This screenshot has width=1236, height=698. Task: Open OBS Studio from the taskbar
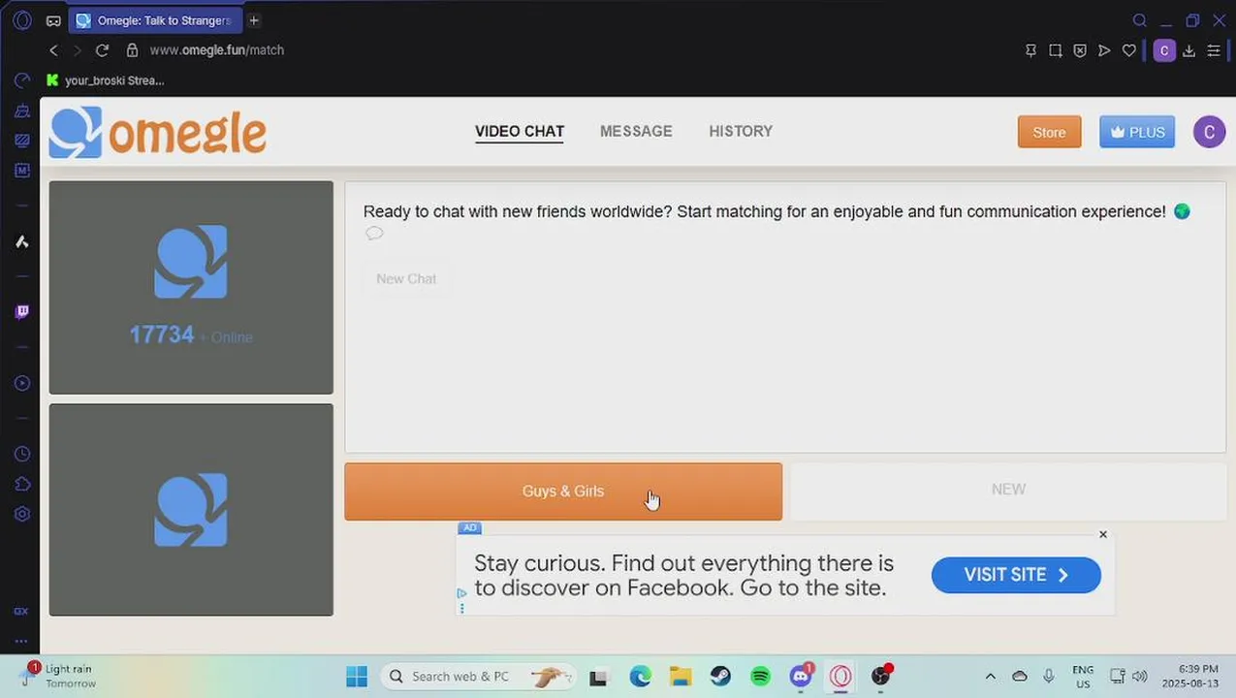[x=881, y=676]
